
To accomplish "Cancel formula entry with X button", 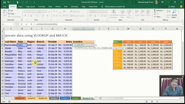I will coord(21,24).
